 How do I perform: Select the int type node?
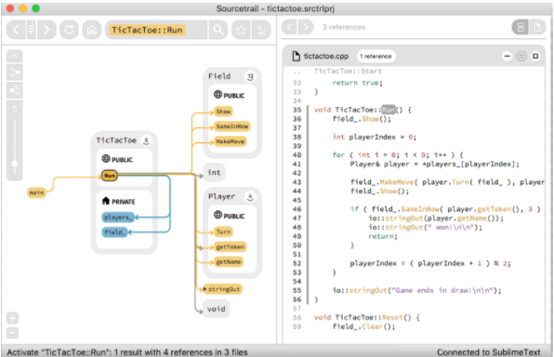214,173
